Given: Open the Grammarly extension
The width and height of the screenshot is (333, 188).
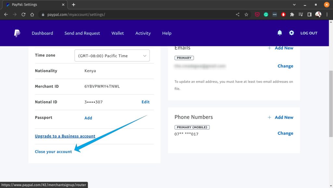Looking at the screenshot, I should pos(266,14).
